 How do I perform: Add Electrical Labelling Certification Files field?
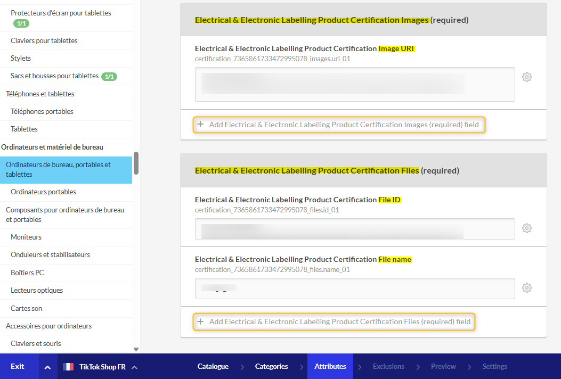pos(339,322)
